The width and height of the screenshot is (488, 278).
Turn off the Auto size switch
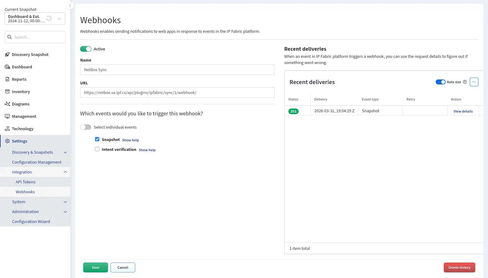(x=440, y=82)
